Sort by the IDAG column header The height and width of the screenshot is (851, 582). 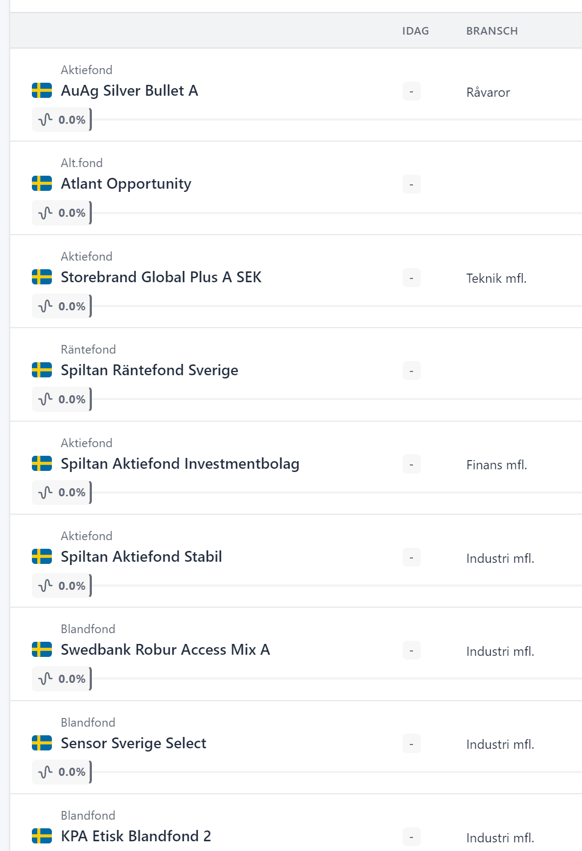[x=415, y=31]
